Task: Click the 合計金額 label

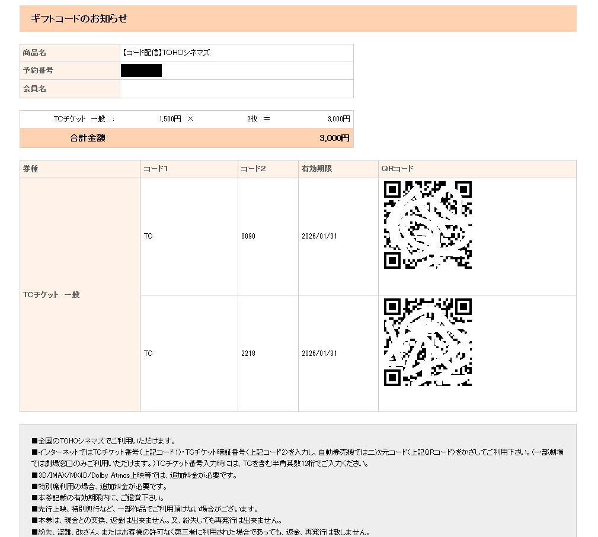Action: pyautogui.click(x=87, y=138)
